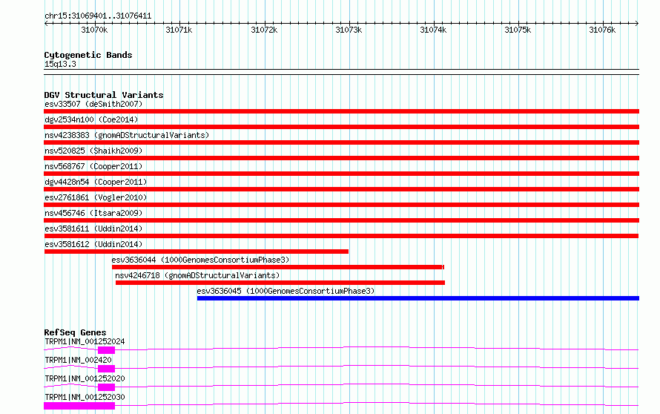Screen dimensions: 660x414
Task: Select esv3581611 (Uddin2014) label
Action: click(93, 229)
